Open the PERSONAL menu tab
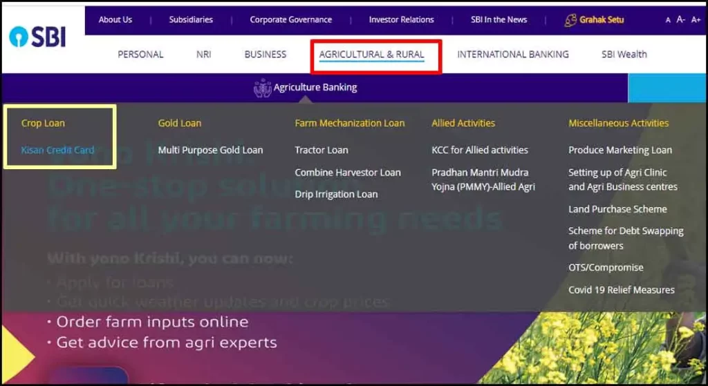The image size is (708, 386). click(140, 55)
